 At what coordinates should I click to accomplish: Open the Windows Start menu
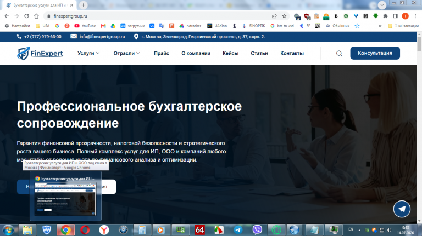[8, 230]
